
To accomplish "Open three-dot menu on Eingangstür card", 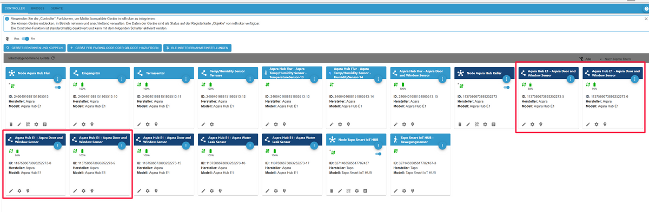I will coord(122,79).
